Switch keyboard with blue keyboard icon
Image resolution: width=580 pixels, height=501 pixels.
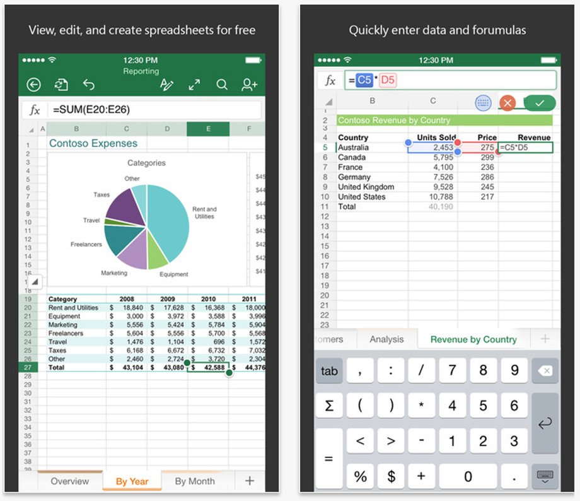tap(483, 103)
